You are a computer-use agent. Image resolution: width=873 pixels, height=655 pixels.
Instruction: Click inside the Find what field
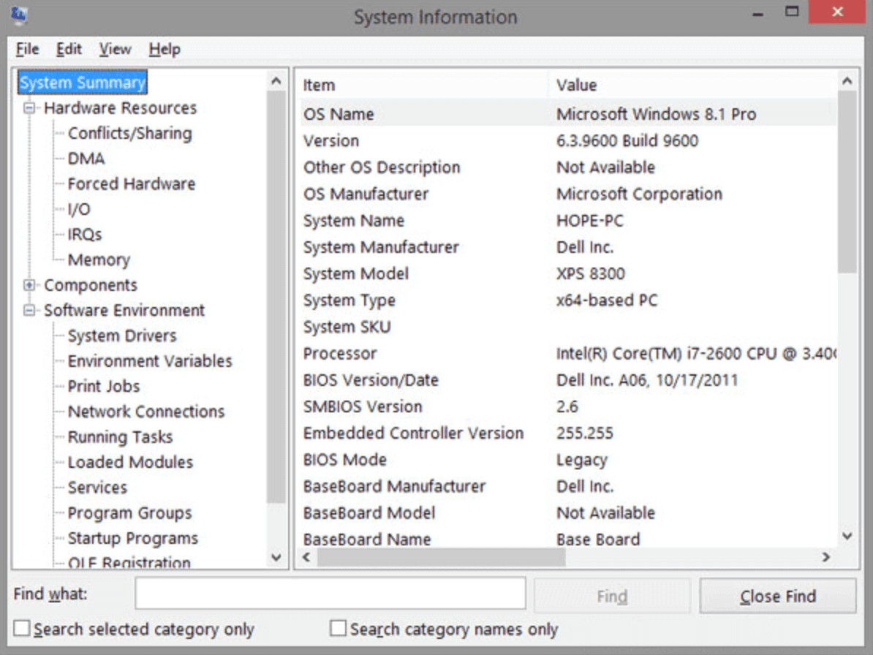pyautogui.click(x=329, y=593)
